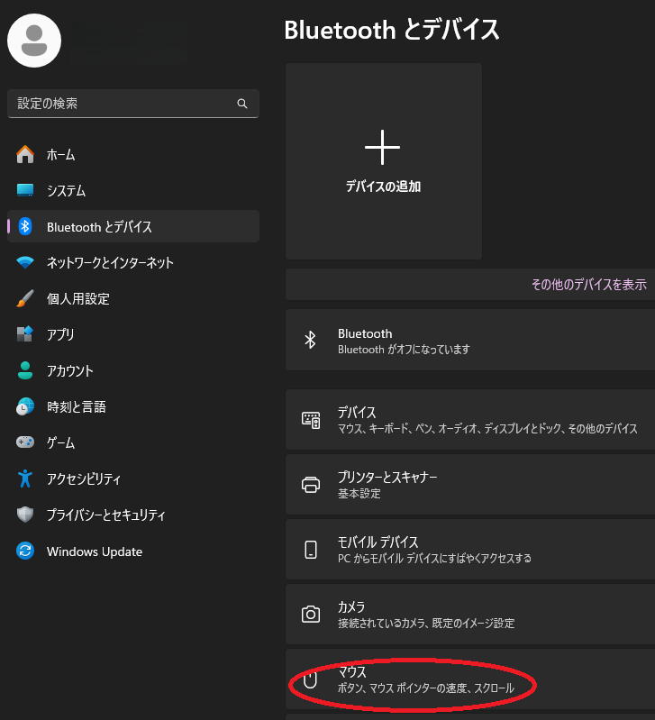655x720 pixels.
Task: Click the user profile avatar icon
Action: point(34,40)
